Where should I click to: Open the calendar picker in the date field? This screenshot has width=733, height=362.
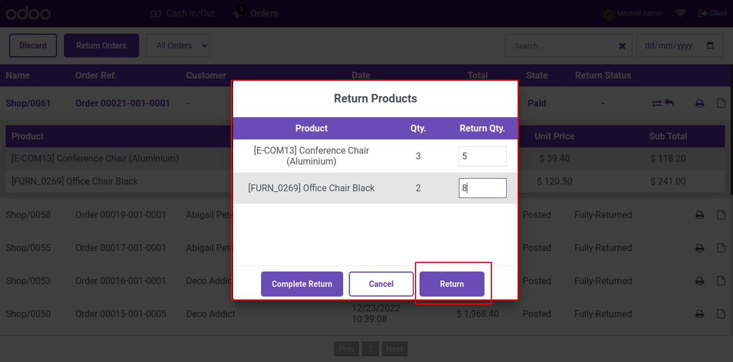pyautogui.click(x=710, y=46)
